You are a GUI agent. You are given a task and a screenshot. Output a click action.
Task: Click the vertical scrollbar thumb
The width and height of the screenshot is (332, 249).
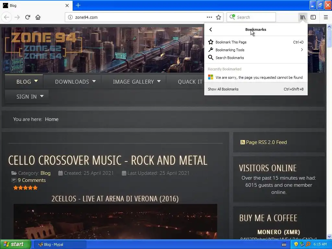click(329, 39)
